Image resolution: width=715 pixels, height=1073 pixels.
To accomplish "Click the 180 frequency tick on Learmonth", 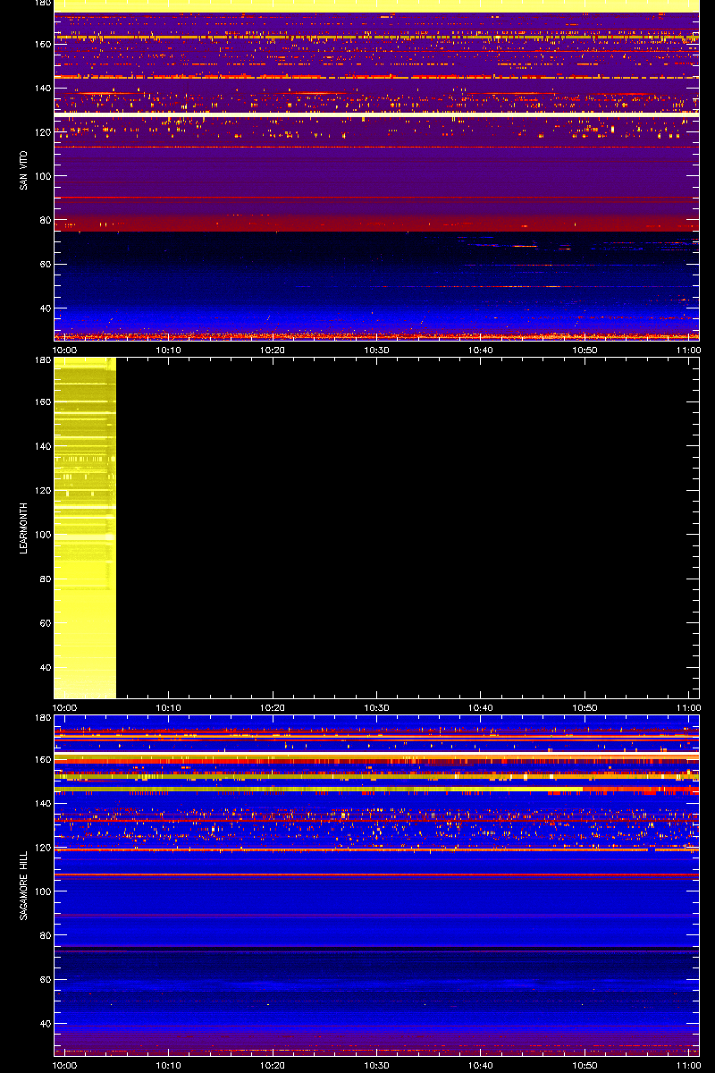I will 42,359.
